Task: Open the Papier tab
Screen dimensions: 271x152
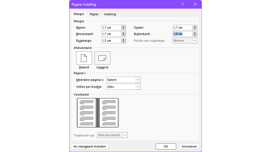Action: point(94,14)
